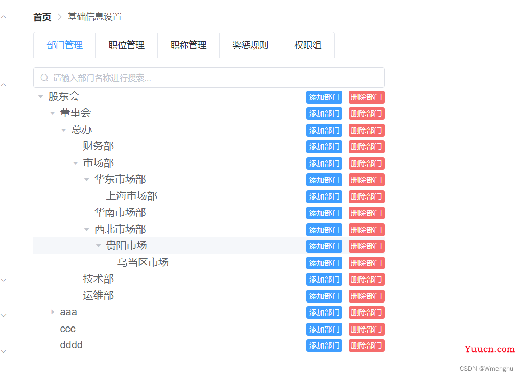521x377 pixels.
Task: Delete the 乌当区市场 department
Action: pyautogui.click(x=367, y=263)
